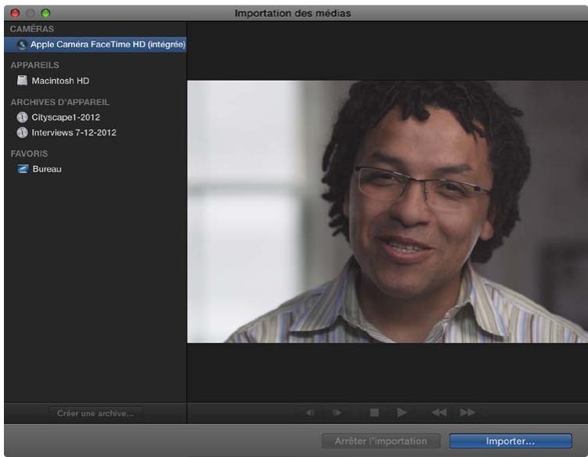
Task: Close the Importation des médias window
Action: click(15, 13)
